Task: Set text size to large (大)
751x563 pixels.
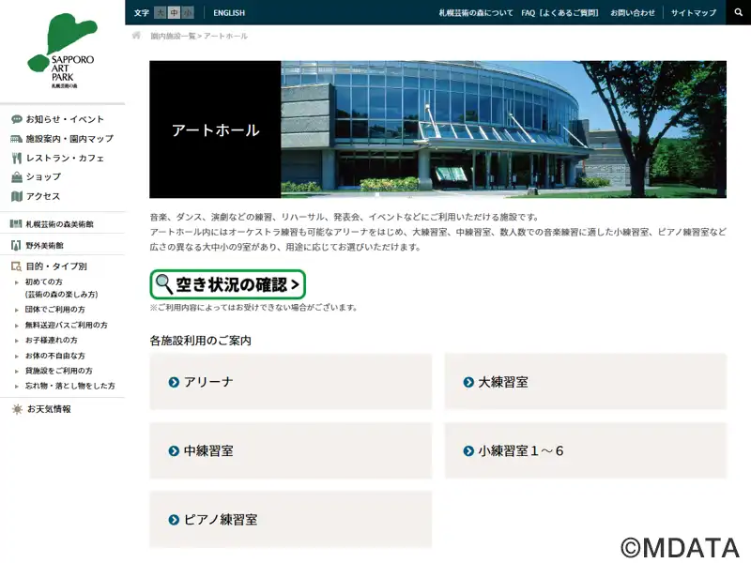Action: (x=161, y=13)
